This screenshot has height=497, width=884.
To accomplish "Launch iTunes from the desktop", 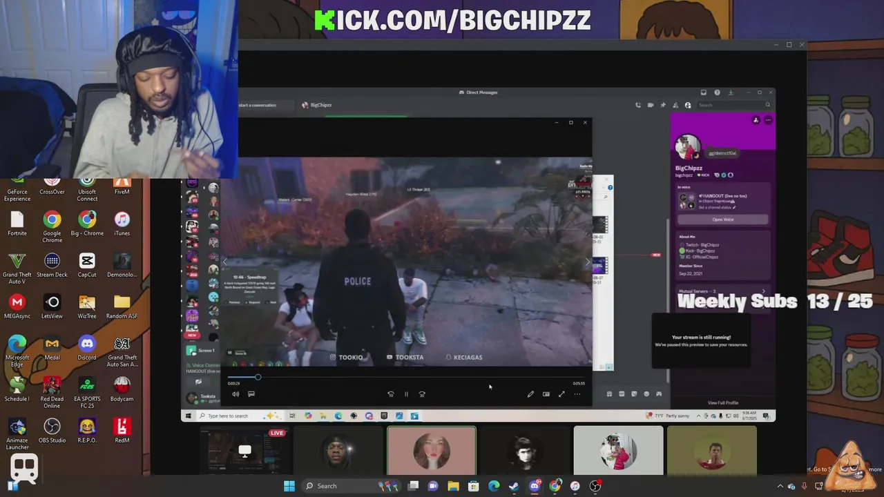I will coord(122,224).
